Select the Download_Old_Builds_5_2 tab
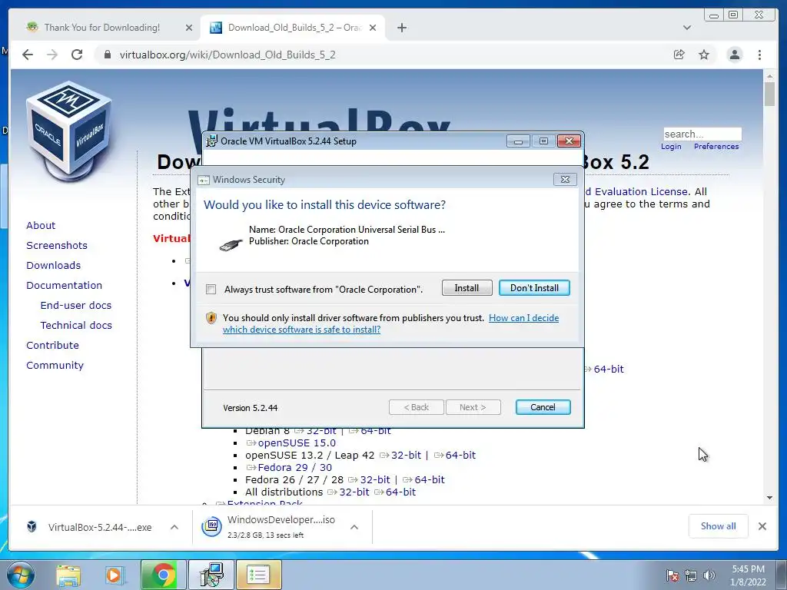This screenshot has width=787, height=590. click(x=294, y=28)
